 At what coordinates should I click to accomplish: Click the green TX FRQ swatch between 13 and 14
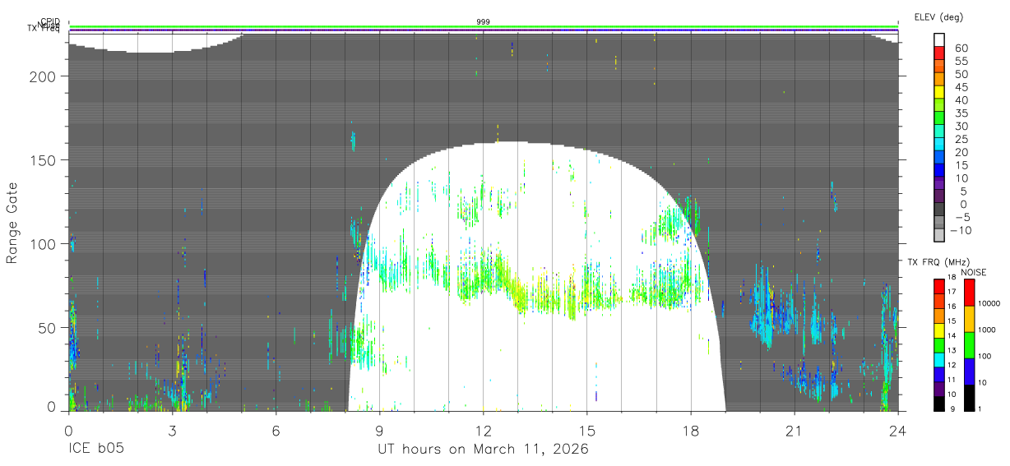click(938, 344)
